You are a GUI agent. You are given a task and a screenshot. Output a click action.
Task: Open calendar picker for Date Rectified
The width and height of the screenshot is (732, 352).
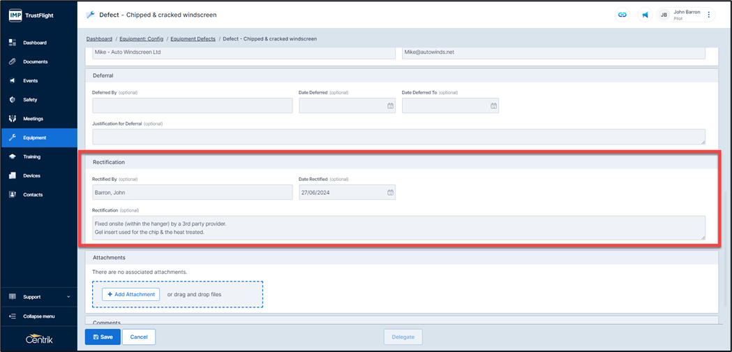pos(390,193)
